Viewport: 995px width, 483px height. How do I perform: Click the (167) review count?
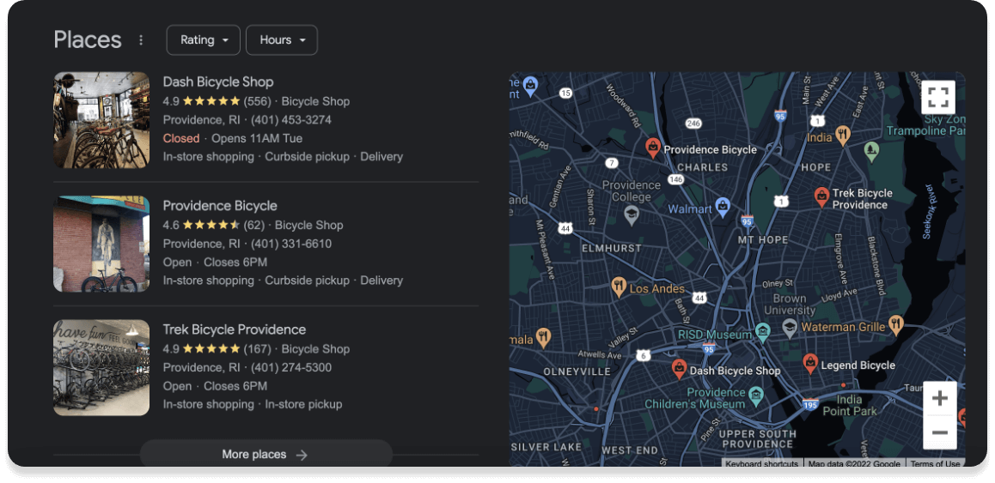tap(257, 349)
